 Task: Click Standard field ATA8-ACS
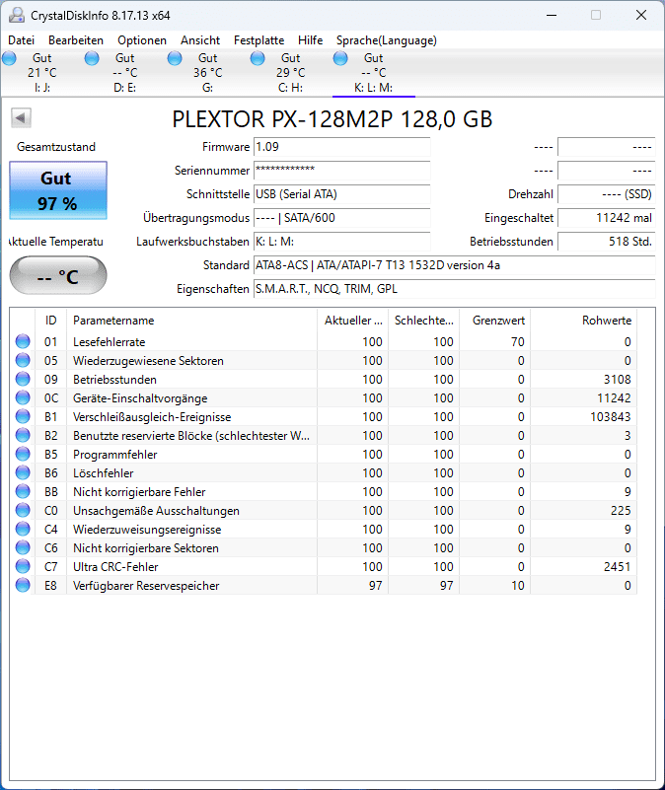click(454, 265)
